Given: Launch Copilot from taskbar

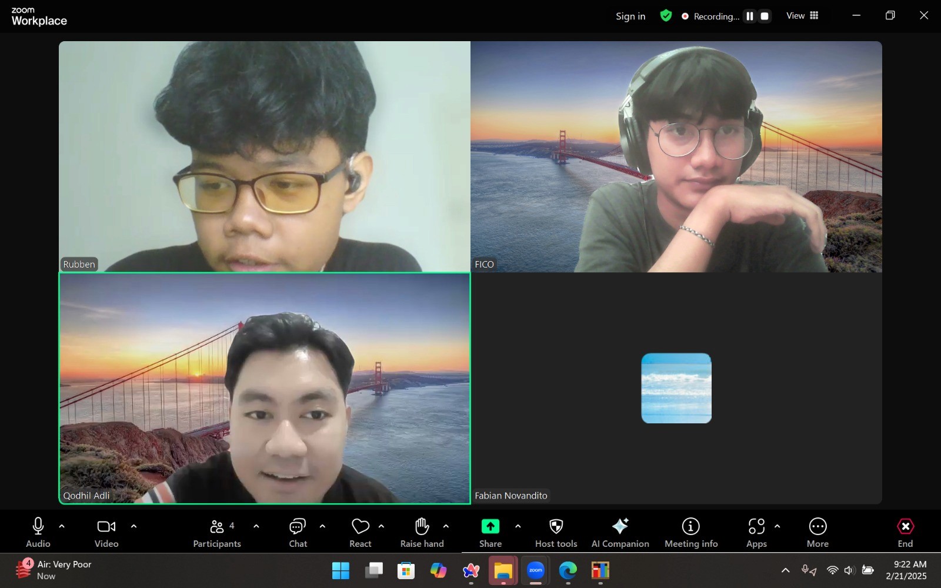Looking at the screenshot, I should pos(438,570).
